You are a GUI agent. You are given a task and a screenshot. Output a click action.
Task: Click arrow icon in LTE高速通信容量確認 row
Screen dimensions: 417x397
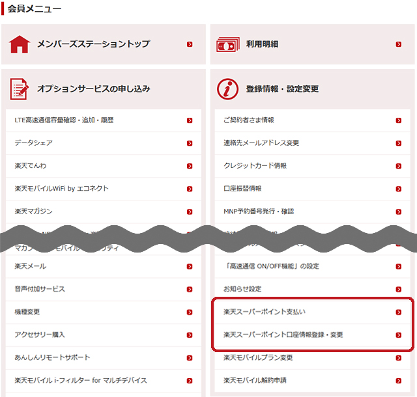pyautogui.click(x=190, y=120)
